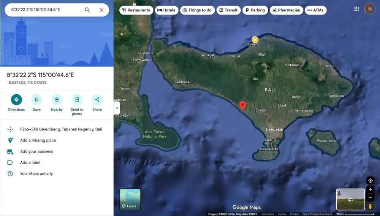Click the Gerokgak map label

[207, 55]
